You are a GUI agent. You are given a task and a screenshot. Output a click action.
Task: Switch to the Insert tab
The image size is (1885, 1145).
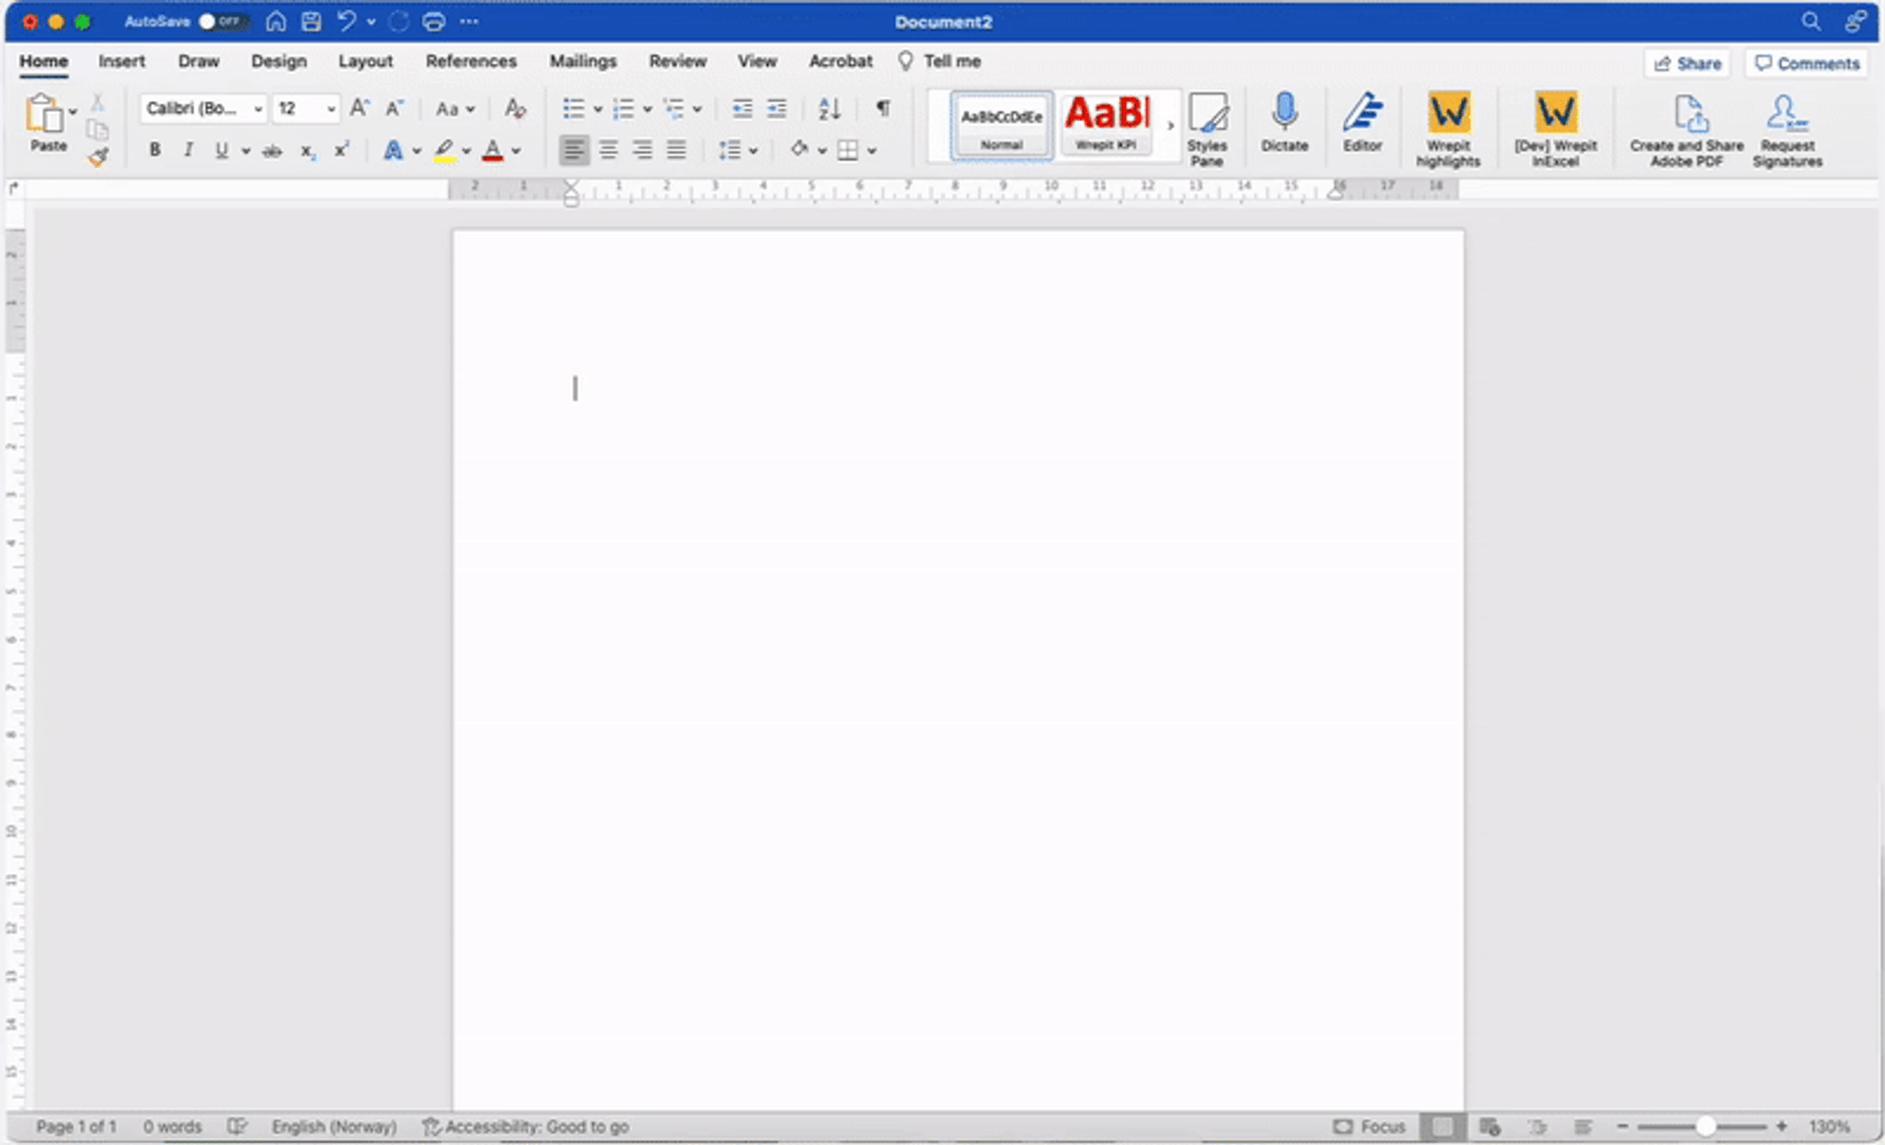122,61
